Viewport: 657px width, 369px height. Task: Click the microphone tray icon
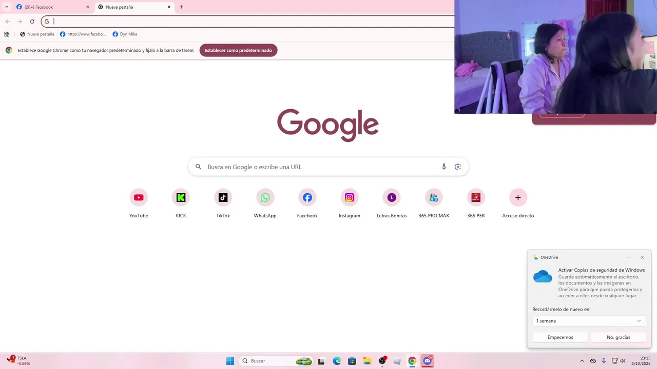pos(604,361)
